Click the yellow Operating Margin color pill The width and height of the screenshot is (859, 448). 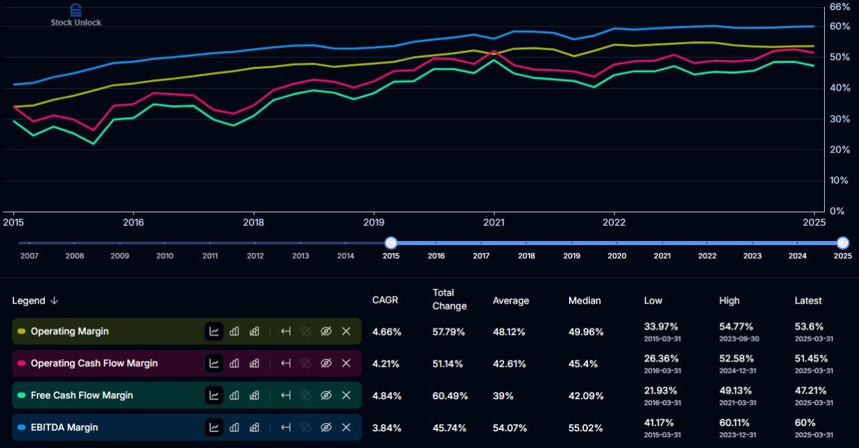pos(21,331)
